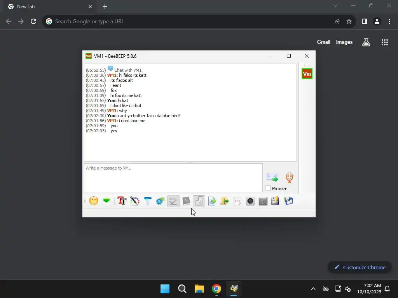Click the green down-arrow toolbar icon
Screen dimensions: 398x298
[x=106, y=201]
